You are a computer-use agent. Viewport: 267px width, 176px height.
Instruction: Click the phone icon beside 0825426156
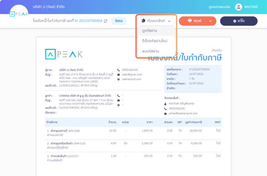tap(165, 109)
